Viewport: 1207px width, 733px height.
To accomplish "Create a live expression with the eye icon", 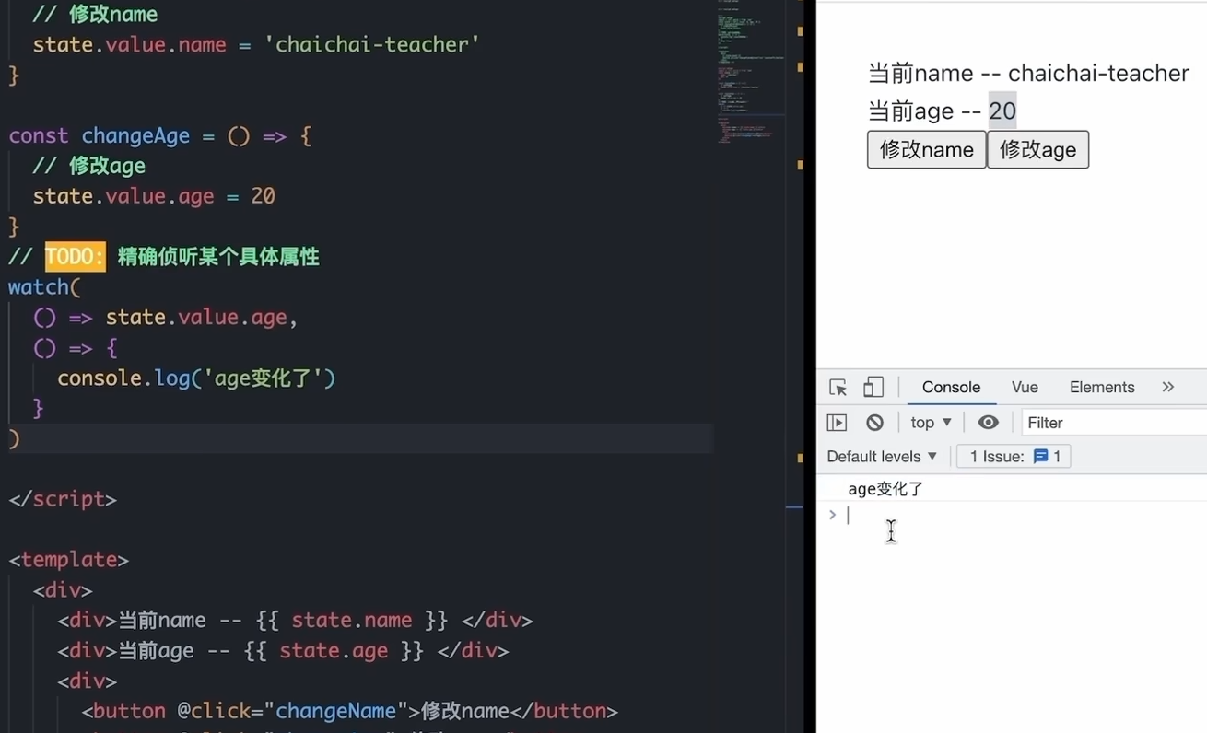I will coord(988,422).
